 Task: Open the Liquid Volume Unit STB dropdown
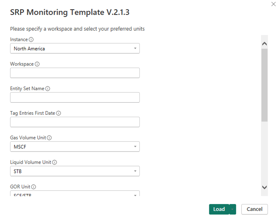click(x=75, y=171)
